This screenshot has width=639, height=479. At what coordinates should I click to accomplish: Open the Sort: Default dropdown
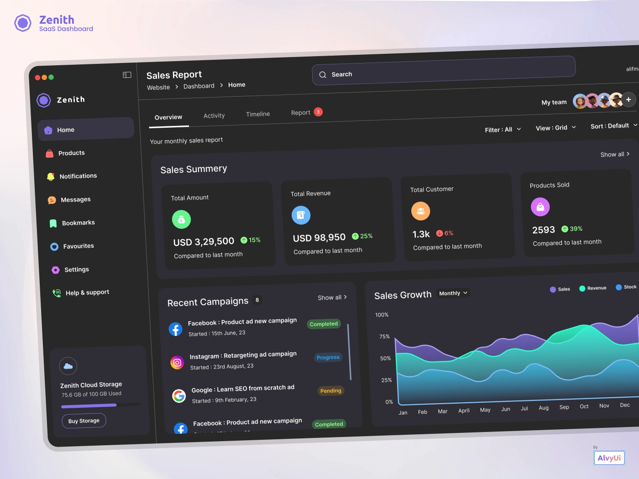[614, 126]
